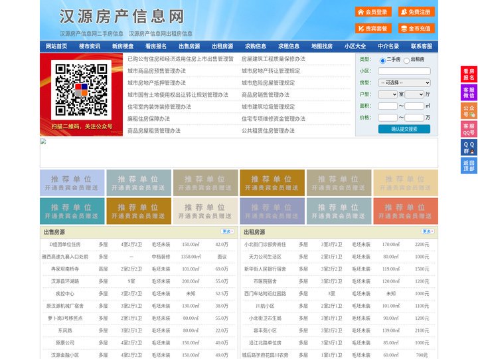Click the 客服QQ号 pink side icon

pyautogui.click(x=469, y=129)
